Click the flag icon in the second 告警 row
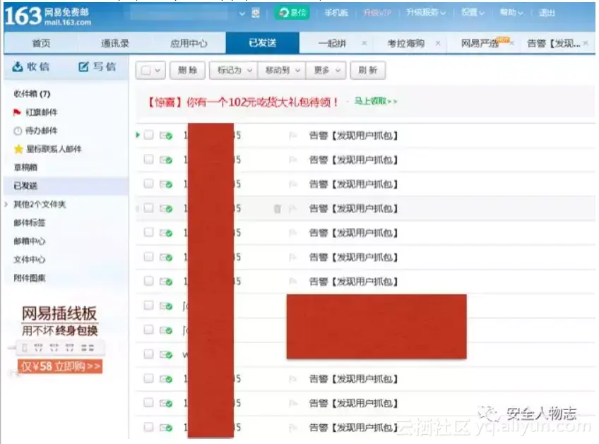Viewport: 599px width, 444px height. pos(293,160)
